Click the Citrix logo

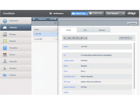132,13
